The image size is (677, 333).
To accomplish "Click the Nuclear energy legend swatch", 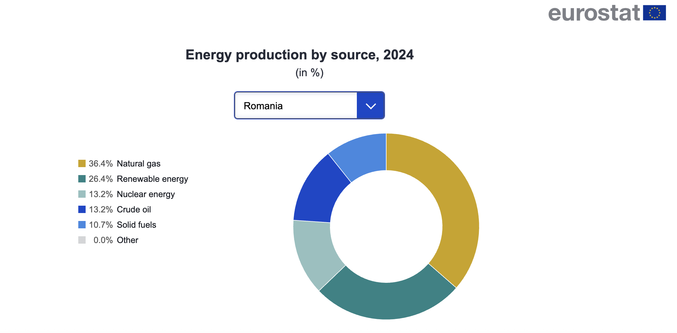I will coord(82,194).
